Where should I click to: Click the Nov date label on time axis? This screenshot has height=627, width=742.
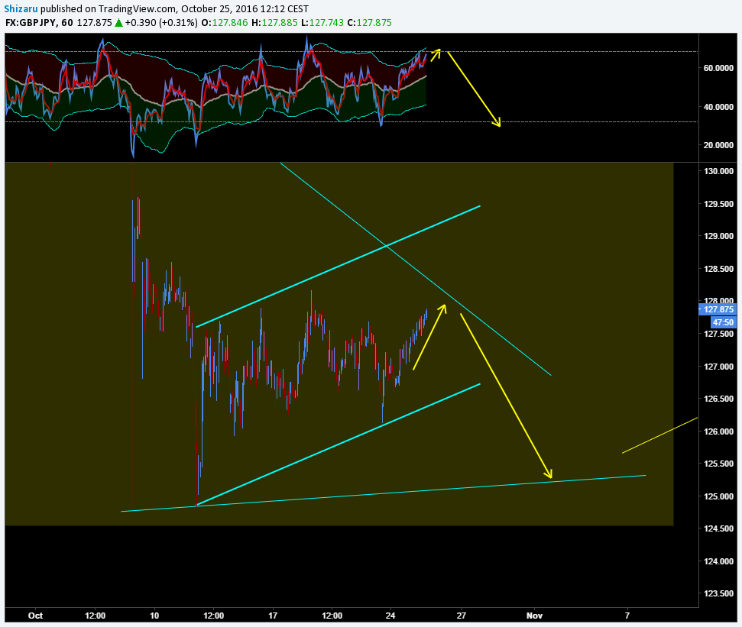(x=535, y=616)
